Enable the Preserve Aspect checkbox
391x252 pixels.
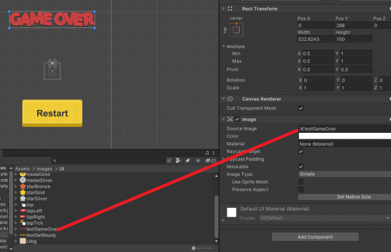[x=301, y=189]
